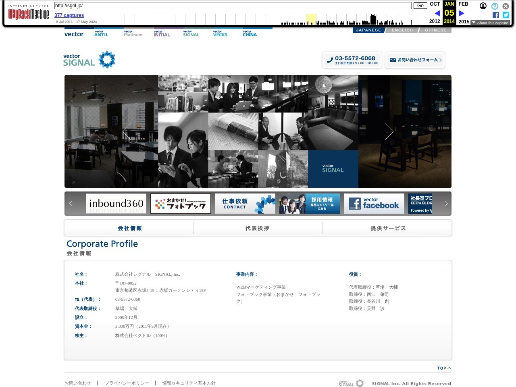Viewport: 516px width, 387px height.
Task: Switch to 代表挨拶 tab
Action: coord(258,228)
